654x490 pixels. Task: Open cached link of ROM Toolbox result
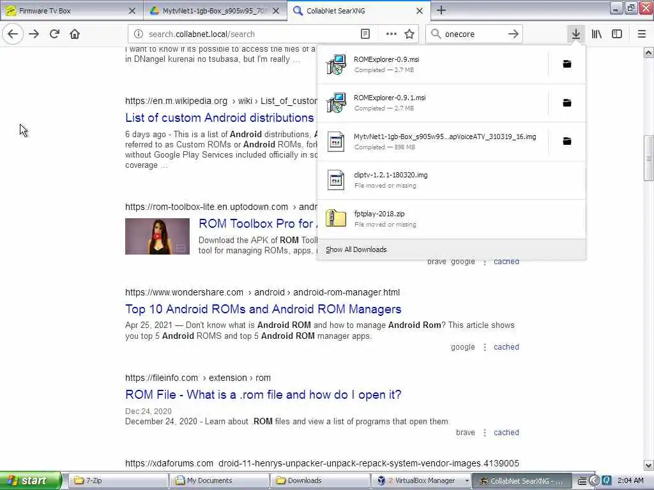point(506,262)
